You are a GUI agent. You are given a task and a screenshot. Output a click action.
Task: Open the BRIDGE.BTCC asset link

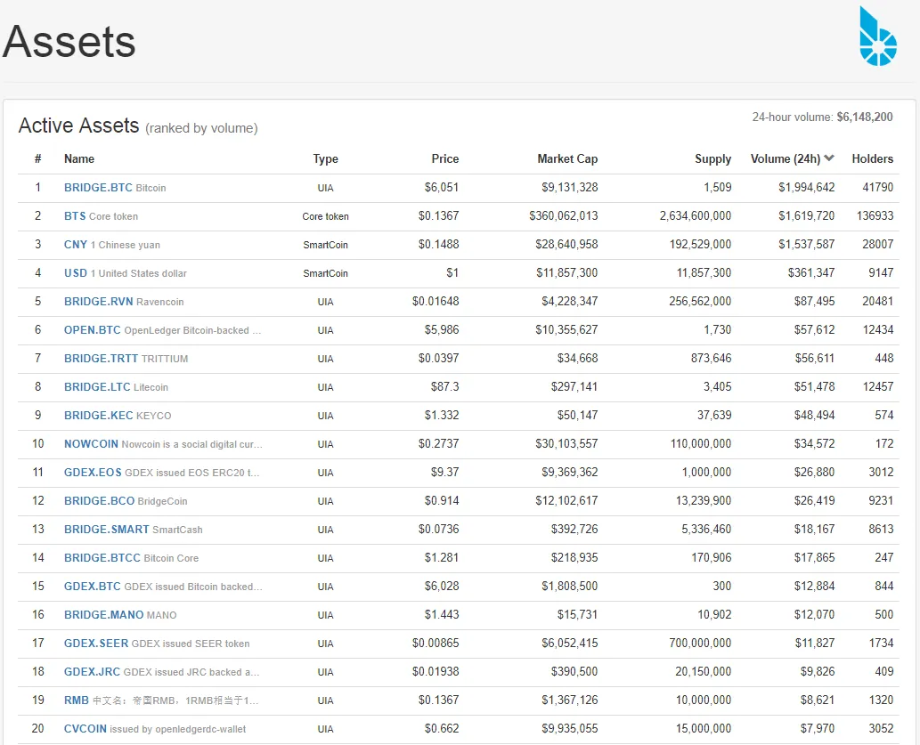pos(102,558)
